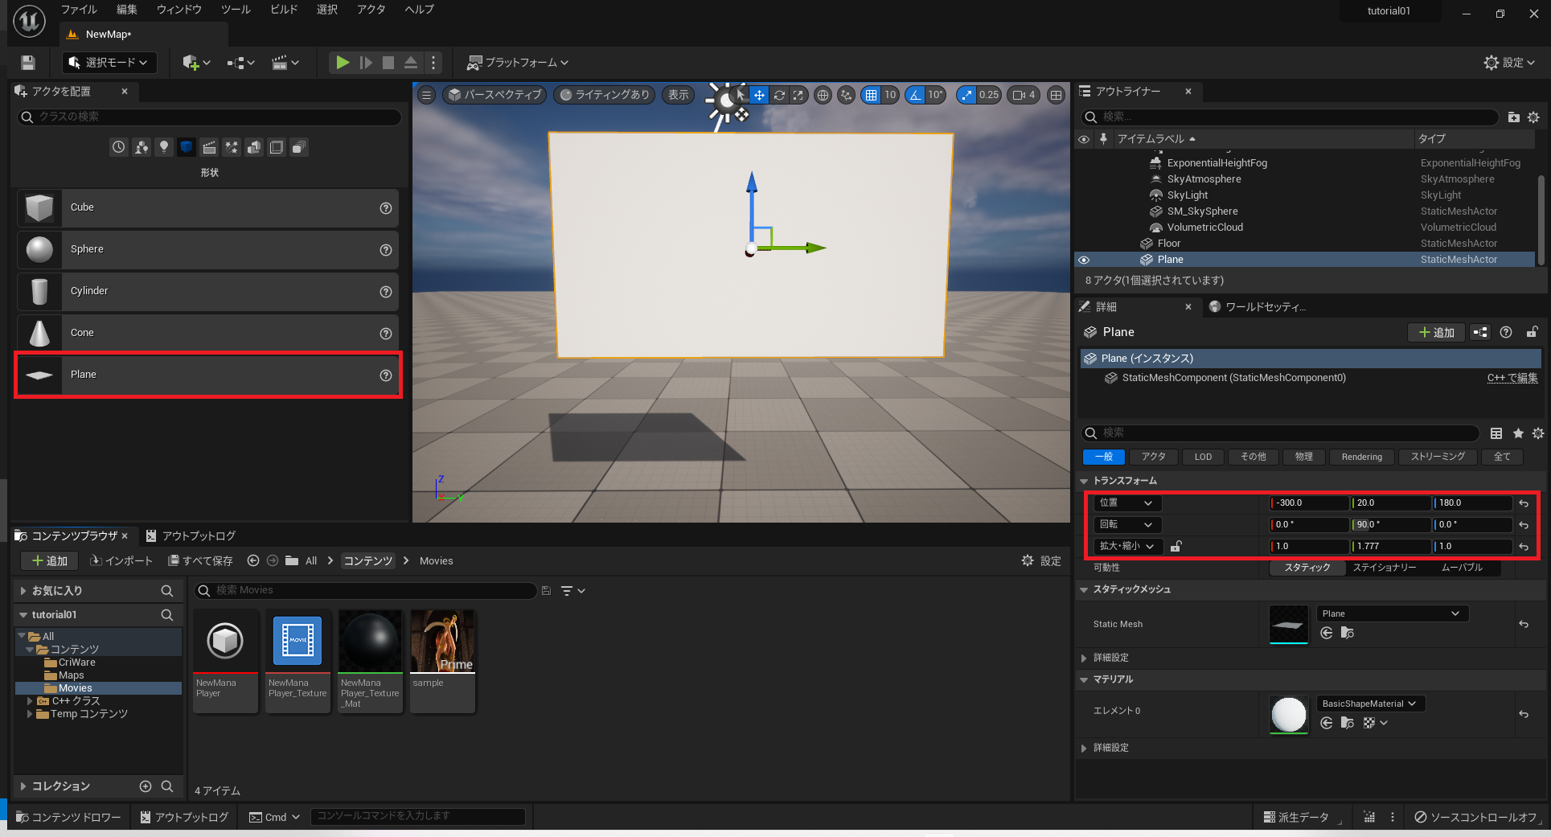Toggle visibility eye for Plane actor
This screenshot has height=837, width=1551.
click(1084, 260)
